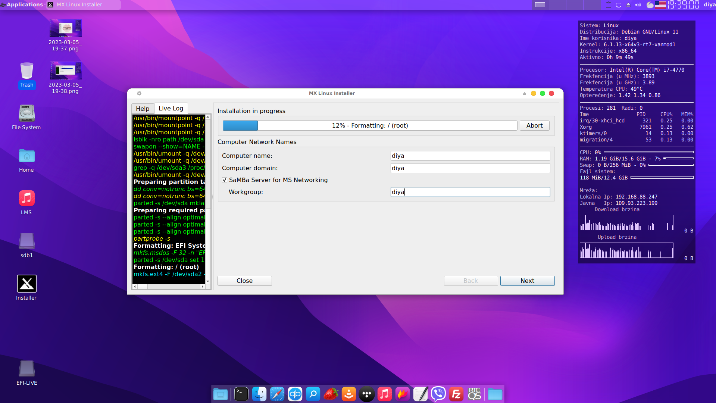
Task: Open the EFI-LIVE drive desktop icon
Action: click(26, 373)
